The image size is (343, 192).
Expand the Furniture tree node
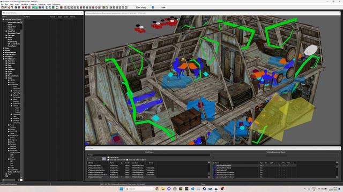pyautogui.click(x=6, y=69)
